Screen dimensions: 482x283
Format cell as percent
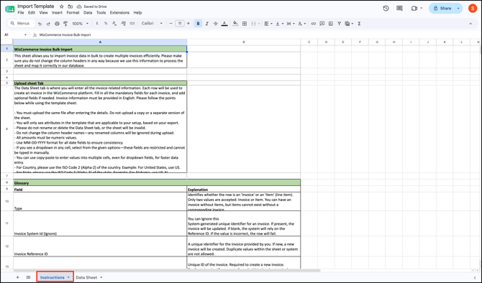(106, 24)
